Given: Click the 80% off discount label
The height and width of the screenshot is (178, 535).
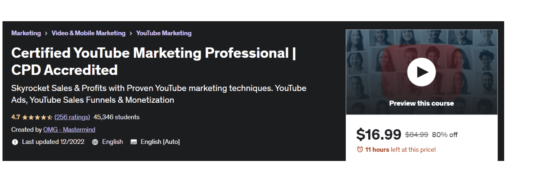Looking at the screenshot, I should point(445,135).
